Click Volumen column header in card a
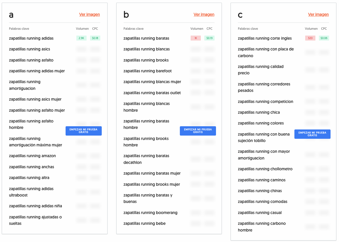 (x=82, y=29)
